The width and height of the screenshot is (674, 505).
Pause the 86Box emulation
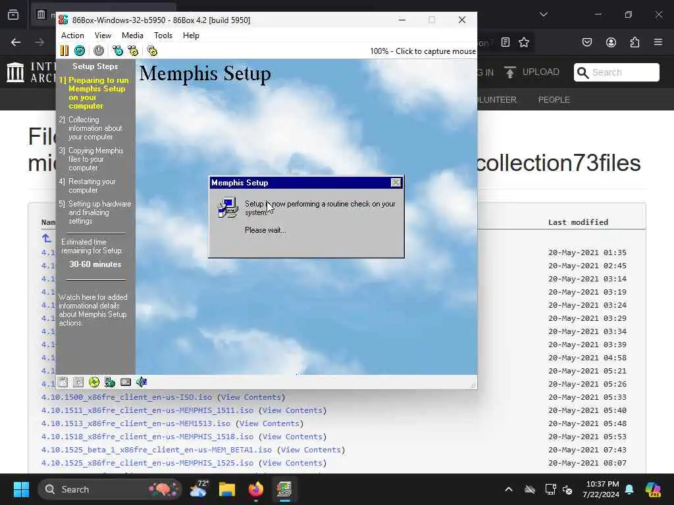65,51
